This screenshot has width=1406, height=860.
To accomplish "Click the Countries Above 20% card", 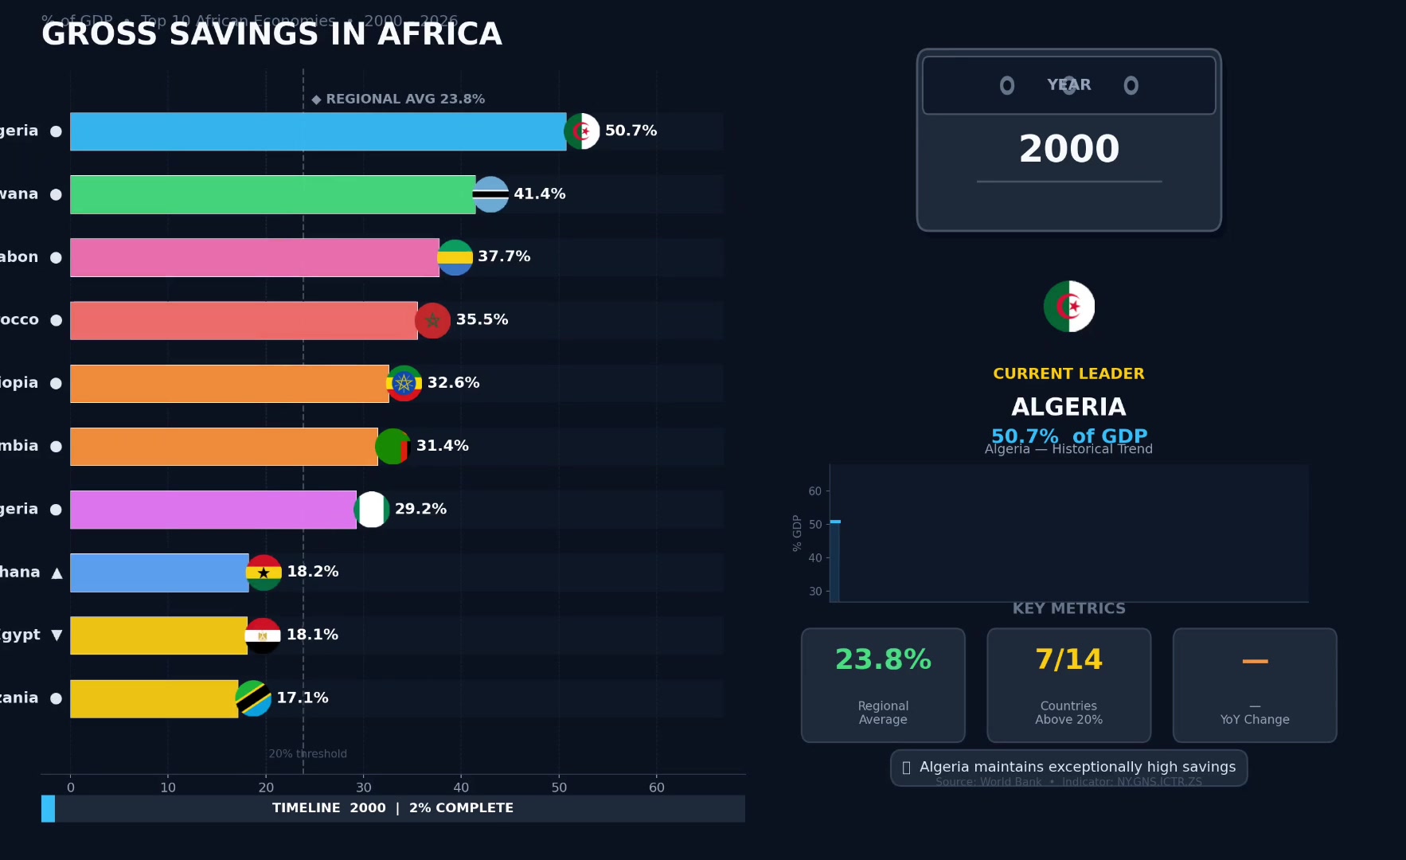I will (x=1068, y=686).
